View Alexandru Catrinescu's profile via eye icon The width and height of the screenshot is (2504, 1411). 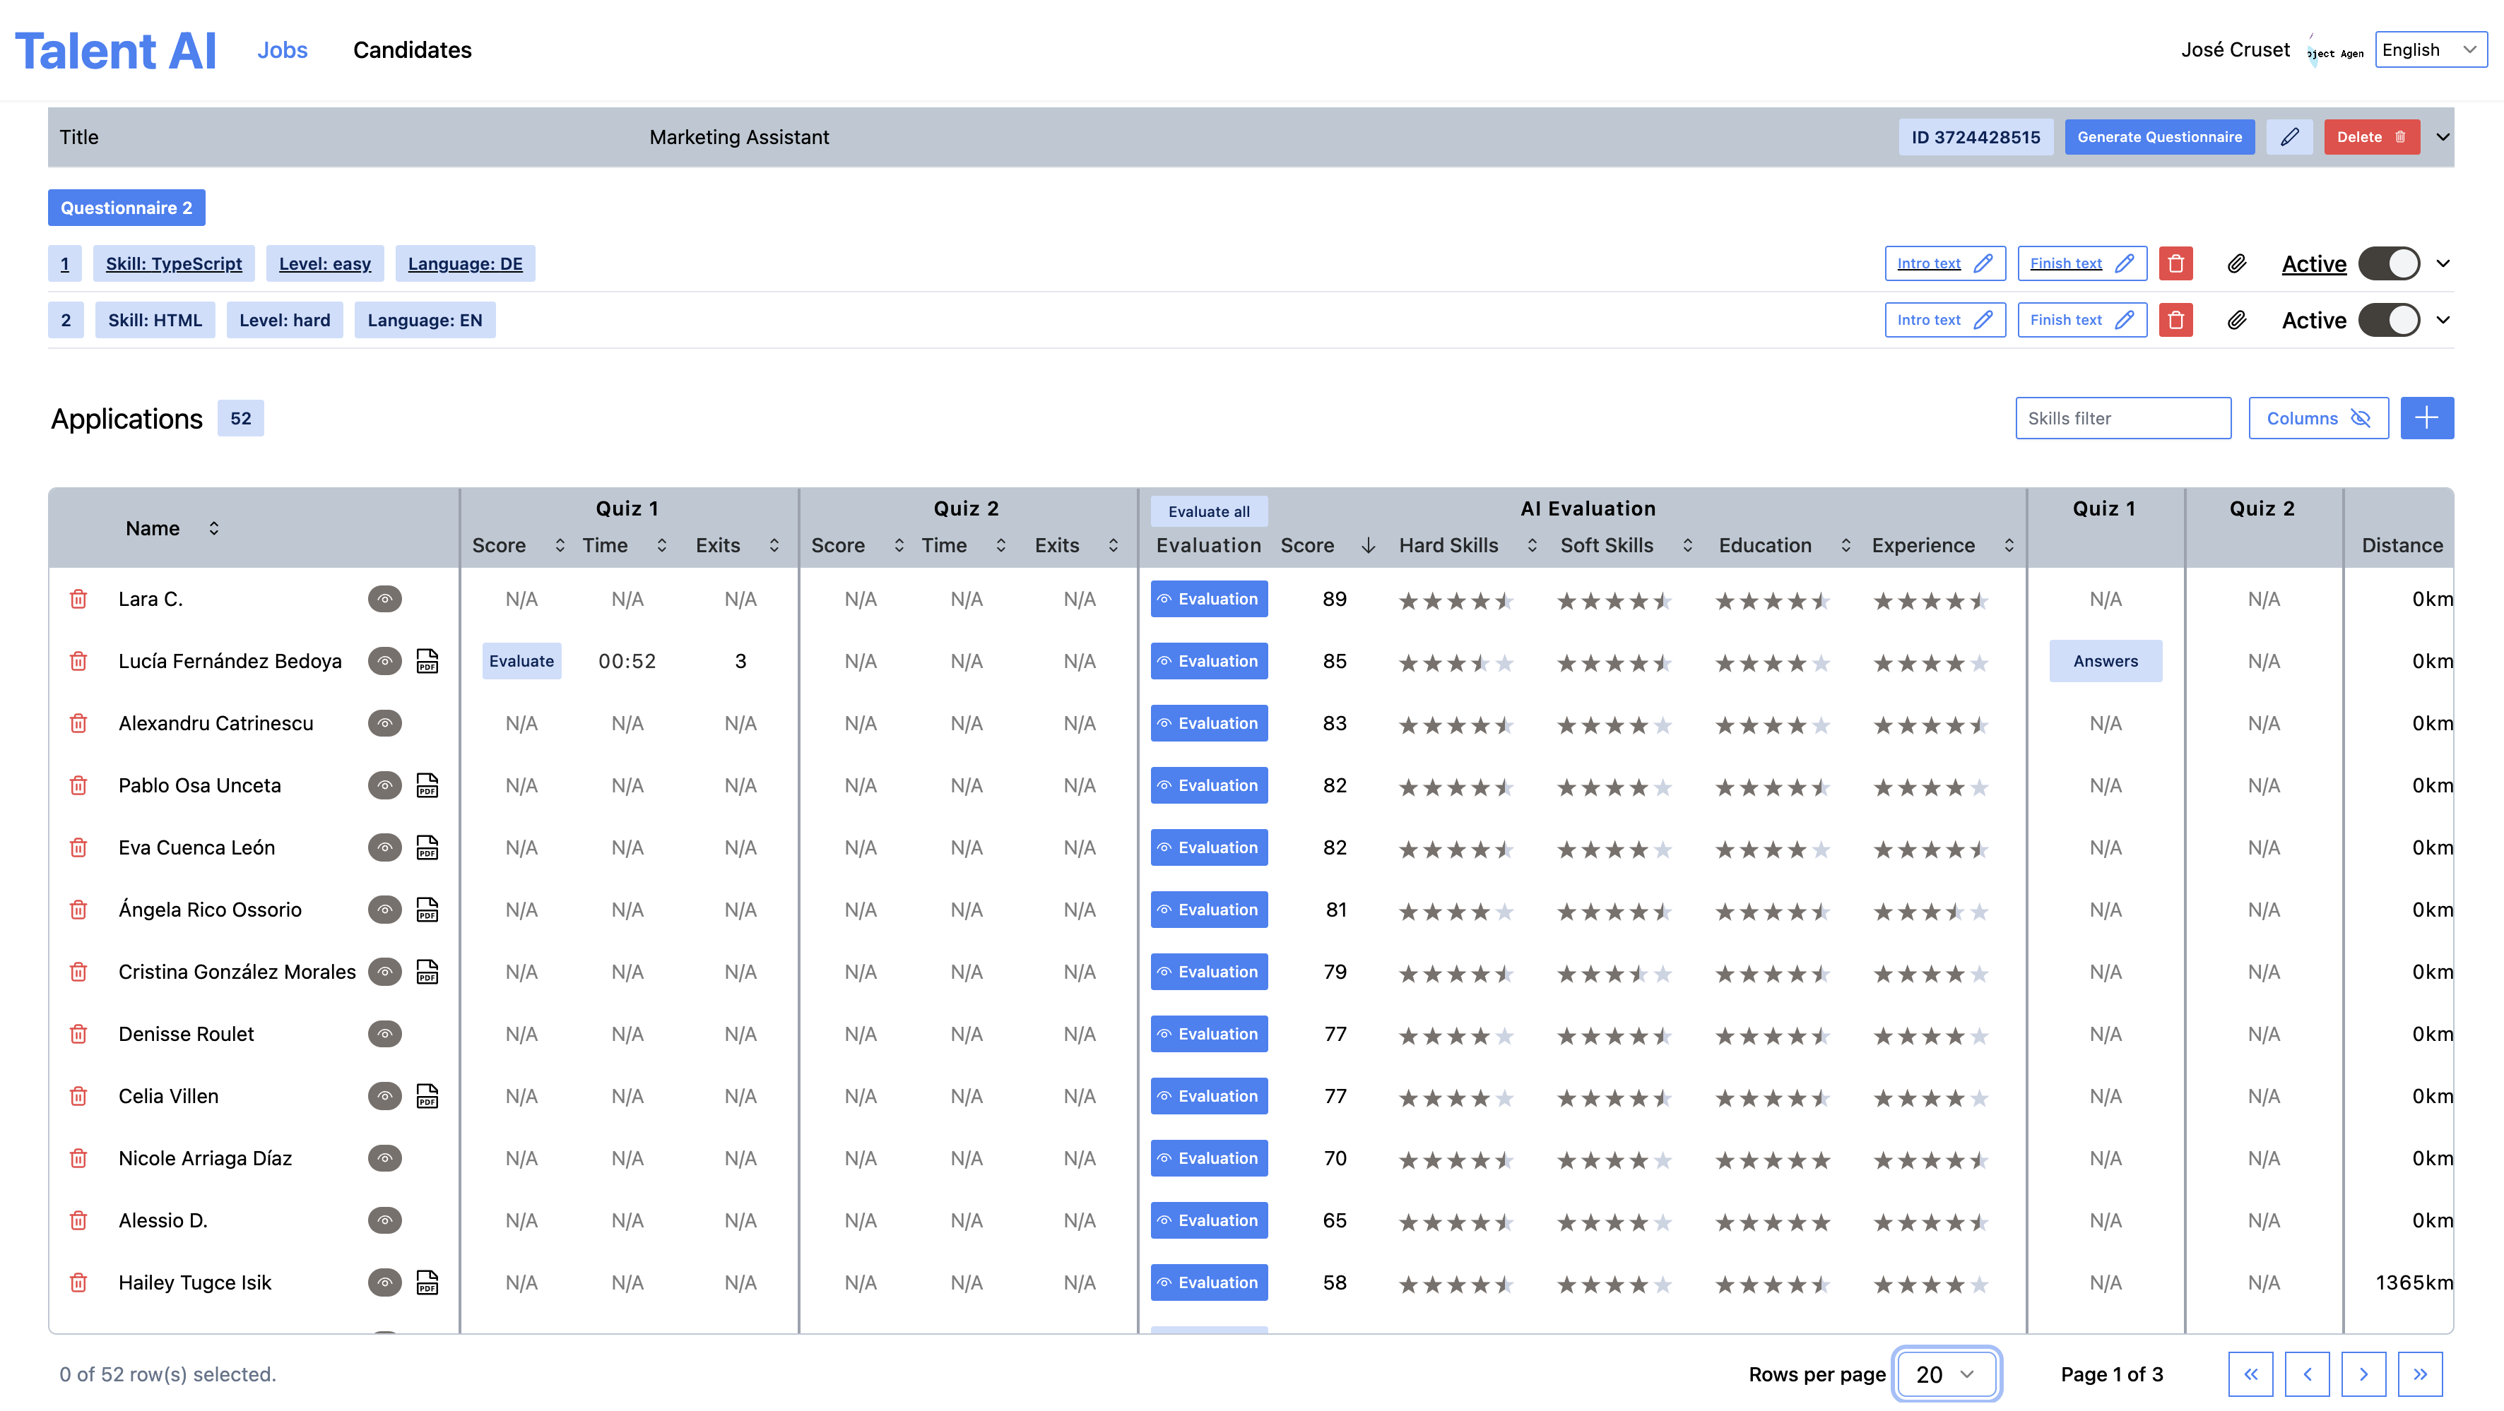tap(385, 723)
